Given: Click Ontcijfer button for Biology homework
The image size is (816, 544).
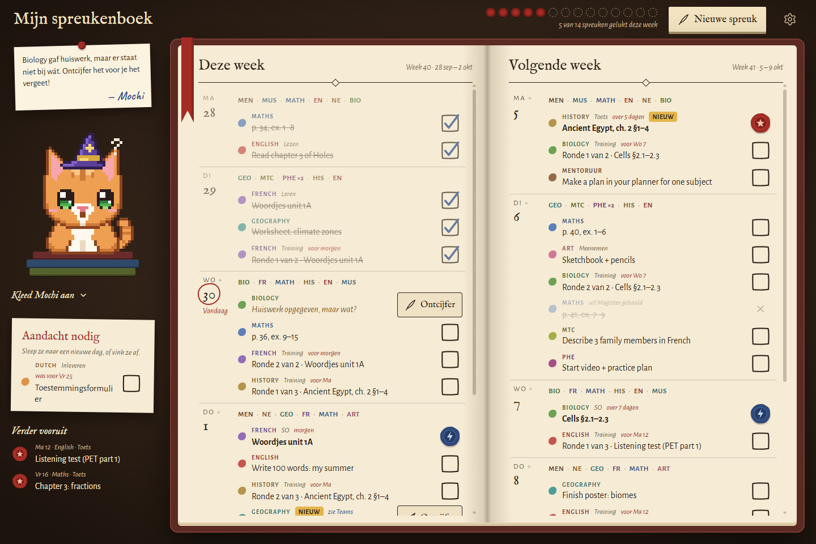Looking at the screenshot, I should pos(430,305).
